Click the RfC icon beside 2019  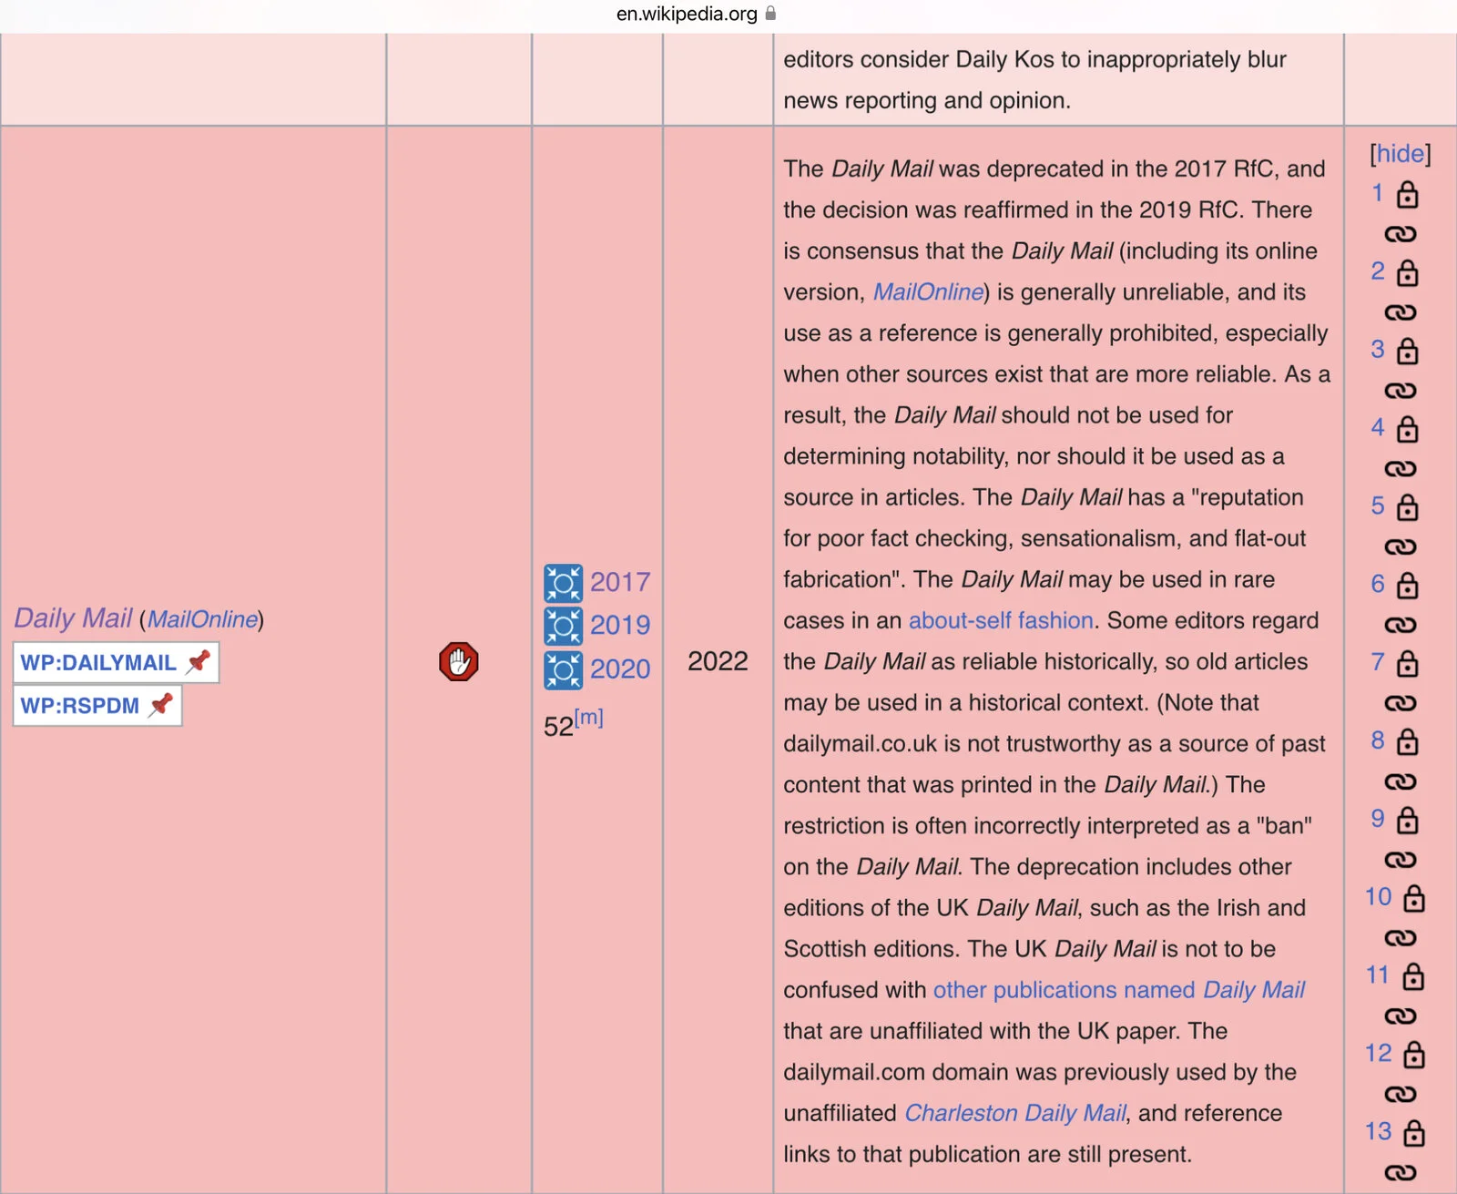coord(563,626)
